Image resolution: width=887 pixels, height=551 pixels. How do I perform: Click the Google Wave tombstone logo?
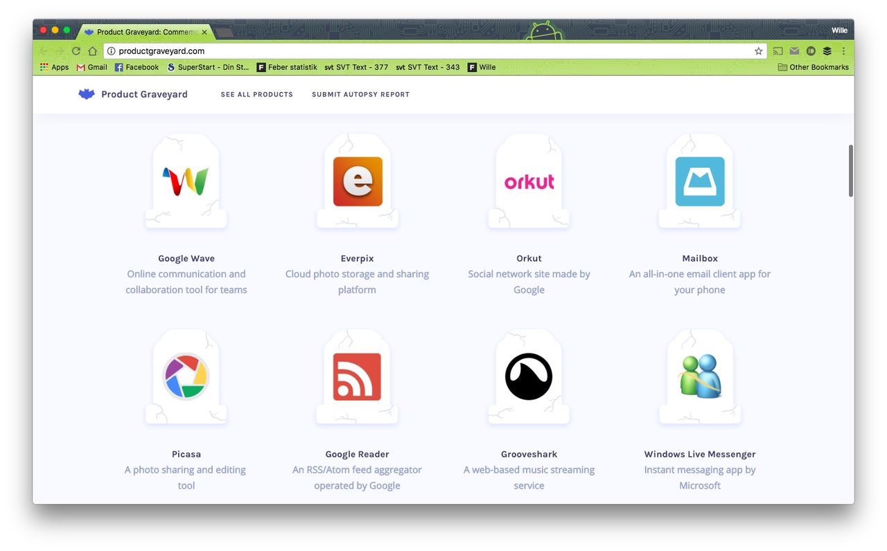coord(186,181)
